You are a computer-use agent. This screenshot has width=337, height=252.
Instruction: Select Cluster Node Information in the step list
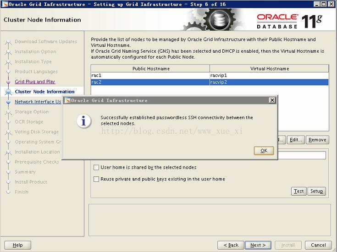click(45, 92)
